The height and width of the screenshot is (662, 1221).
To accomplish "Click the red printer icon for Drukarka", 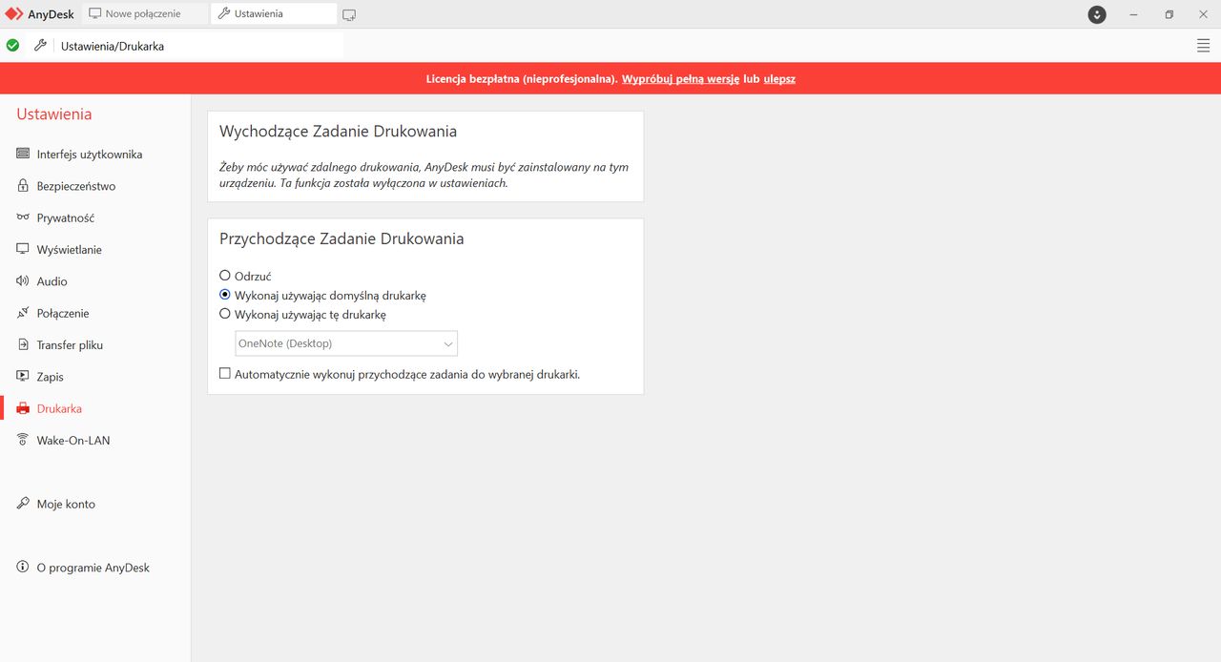I will coord(23,408).
